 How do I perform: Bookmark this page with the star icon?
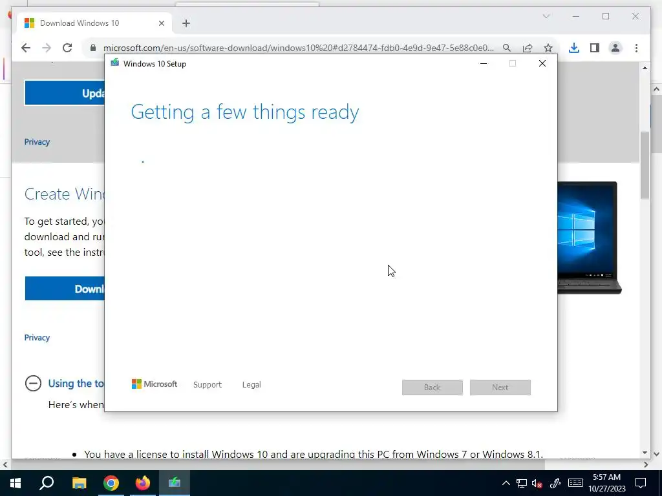548,48
